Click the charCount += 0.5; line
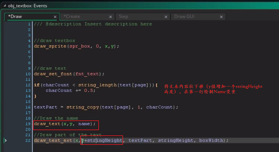 (70, 91)
